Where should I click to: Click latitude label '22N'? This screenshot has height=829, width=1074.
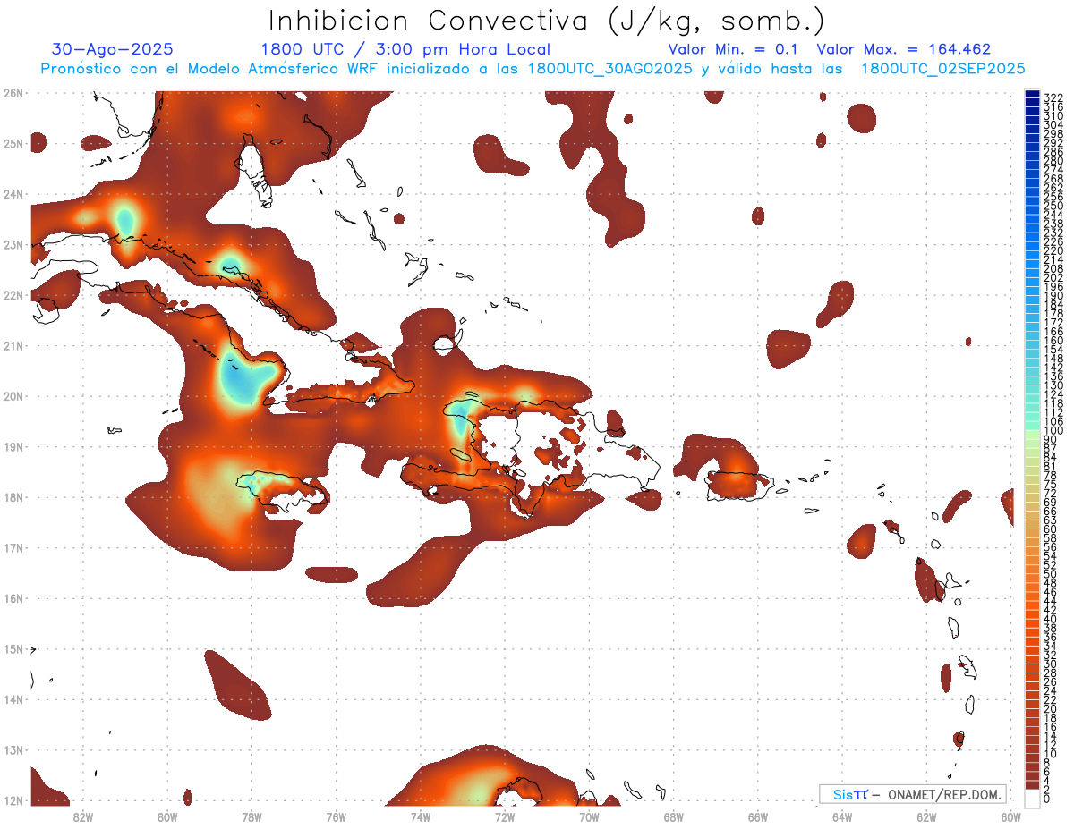13,295
